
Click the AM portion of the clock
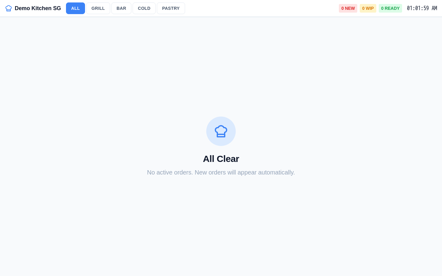tap(434, 8)
